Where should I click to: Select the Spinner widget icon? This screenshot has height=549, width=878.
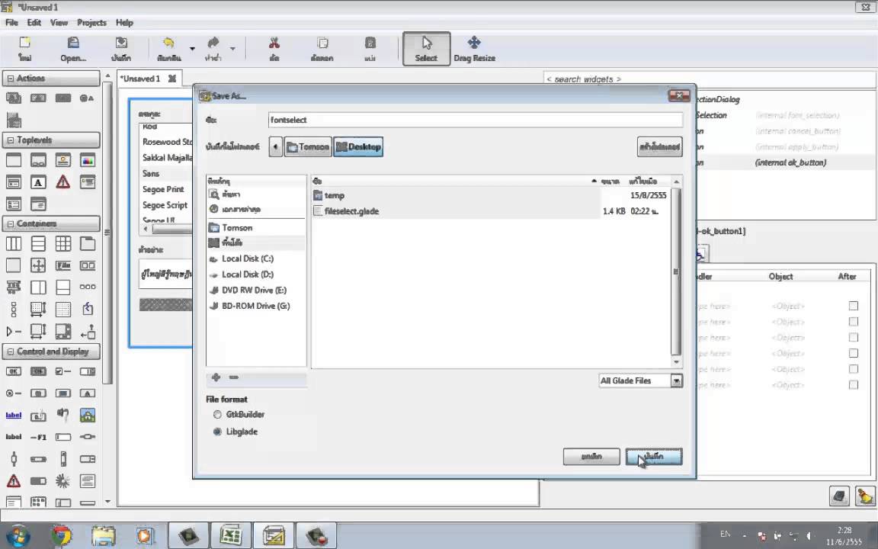coord(62,480)
